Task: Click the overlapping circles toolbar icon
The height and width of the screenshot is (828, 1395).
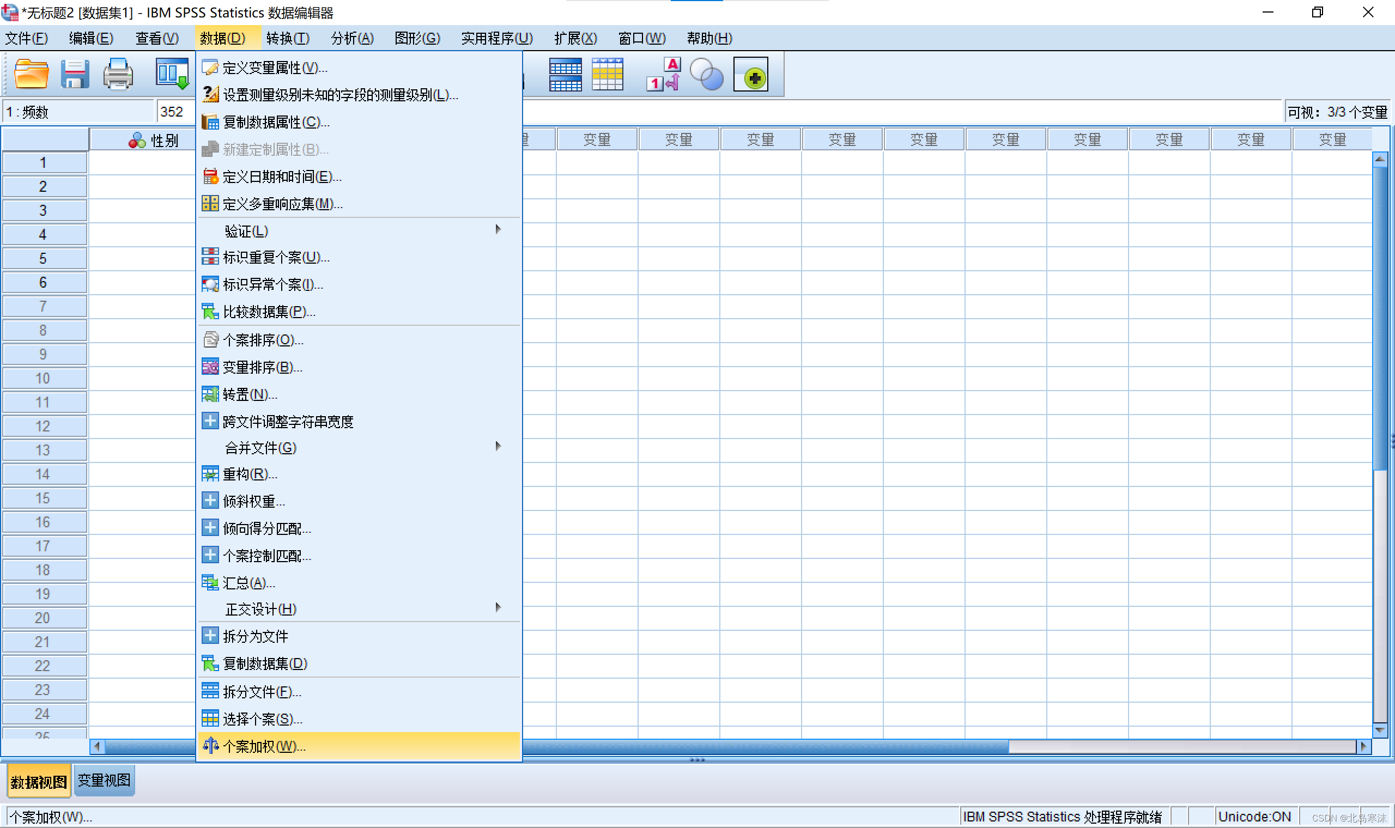Action: [706, 74]
